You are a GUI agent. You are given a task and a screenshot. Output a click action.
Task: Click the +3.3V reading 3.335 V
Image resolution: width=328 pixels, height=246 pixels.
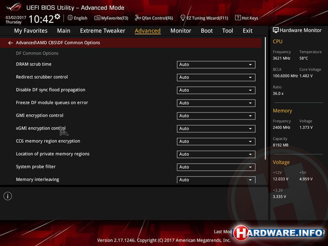[279, 197]
